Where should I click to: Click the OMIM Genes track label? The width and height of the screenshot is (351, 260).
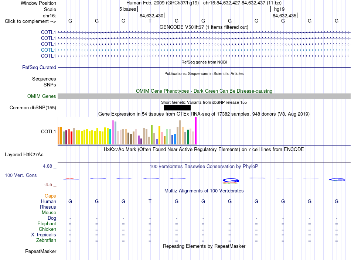(x=42, y=96)
